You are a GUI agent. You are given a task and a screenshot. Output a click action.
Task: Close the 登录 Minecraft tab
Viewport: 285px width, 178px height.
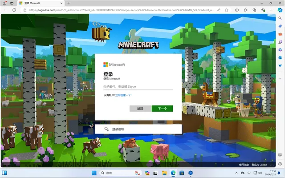[x=61, y=3]
